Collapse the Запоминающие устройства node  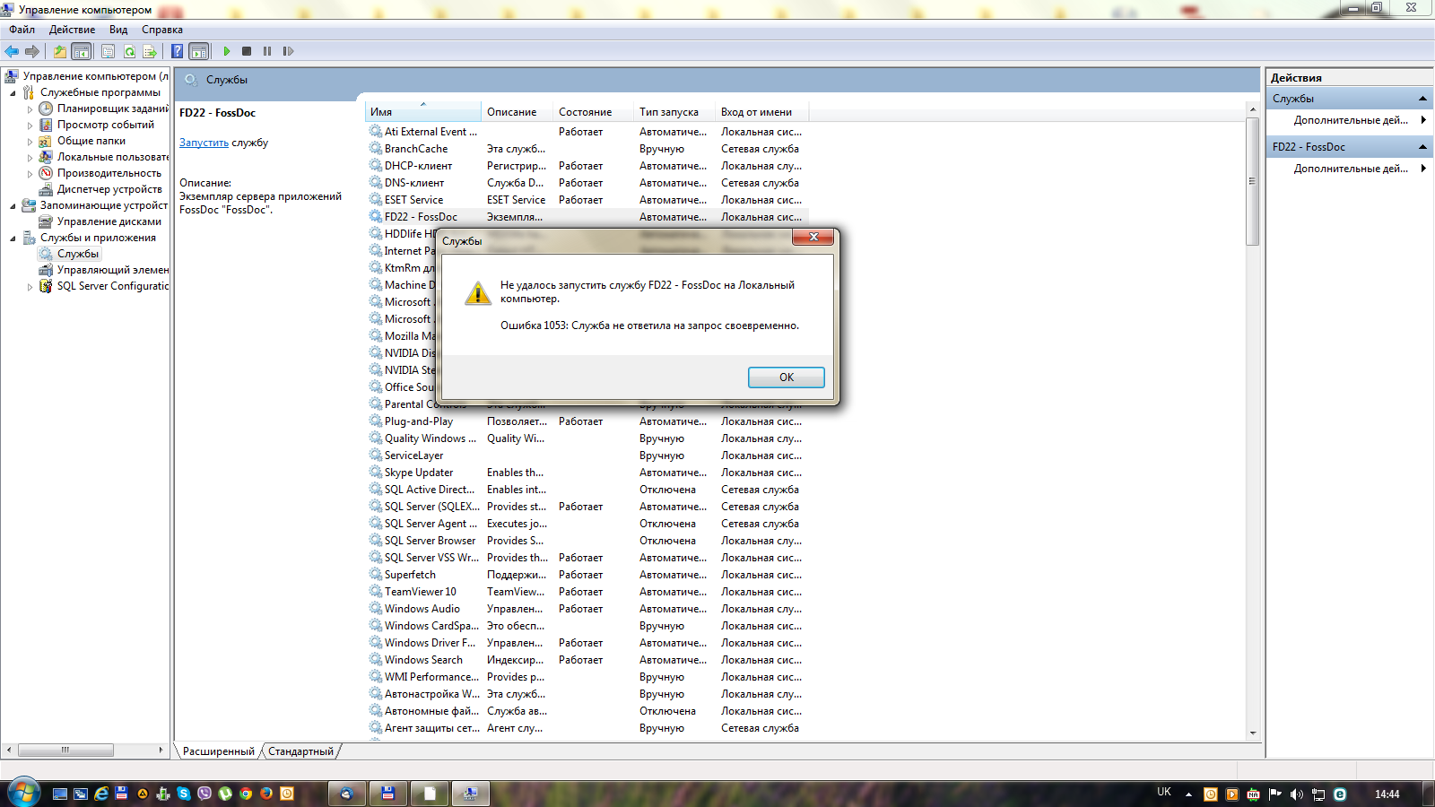[13, 206]
